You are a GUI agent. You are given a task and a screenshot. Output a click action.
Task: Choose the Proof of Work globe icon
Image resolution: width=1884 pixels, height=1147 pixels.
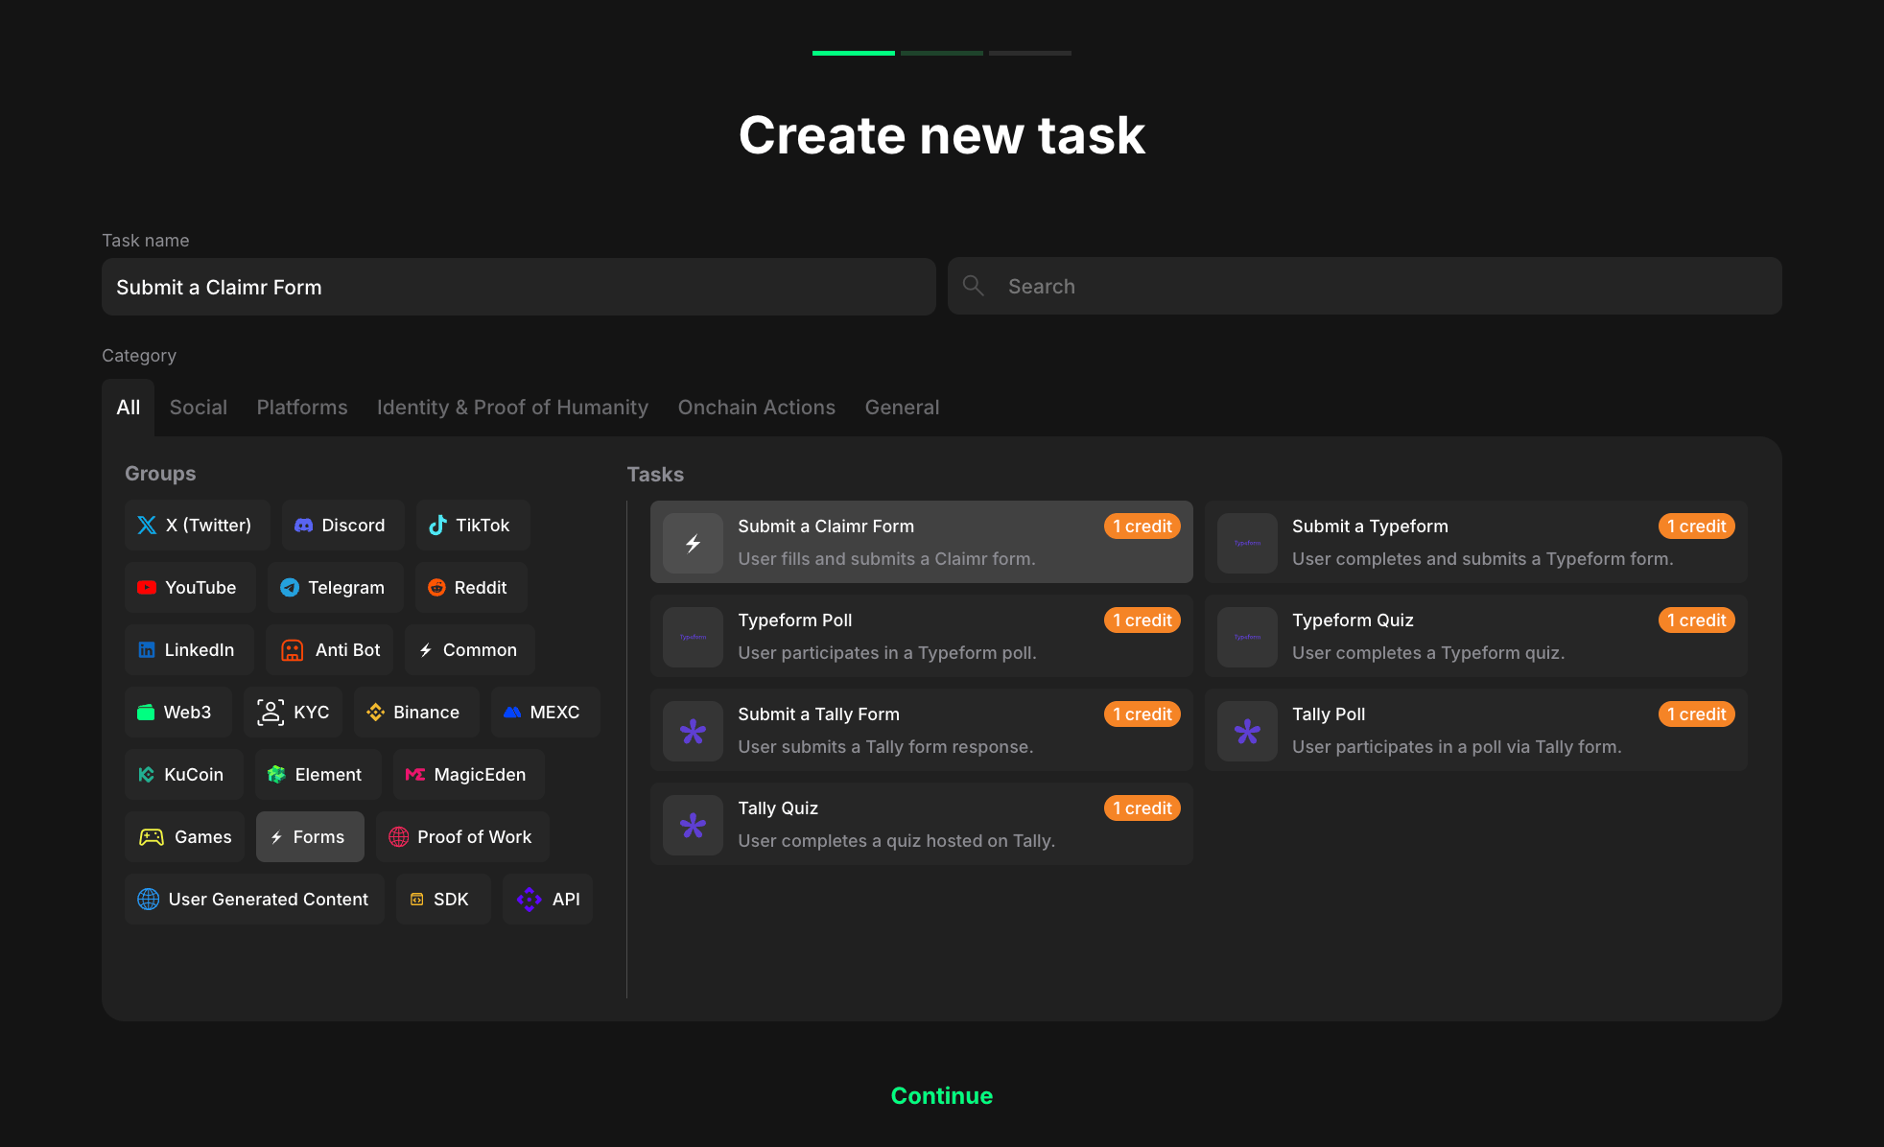pos(399,837)
